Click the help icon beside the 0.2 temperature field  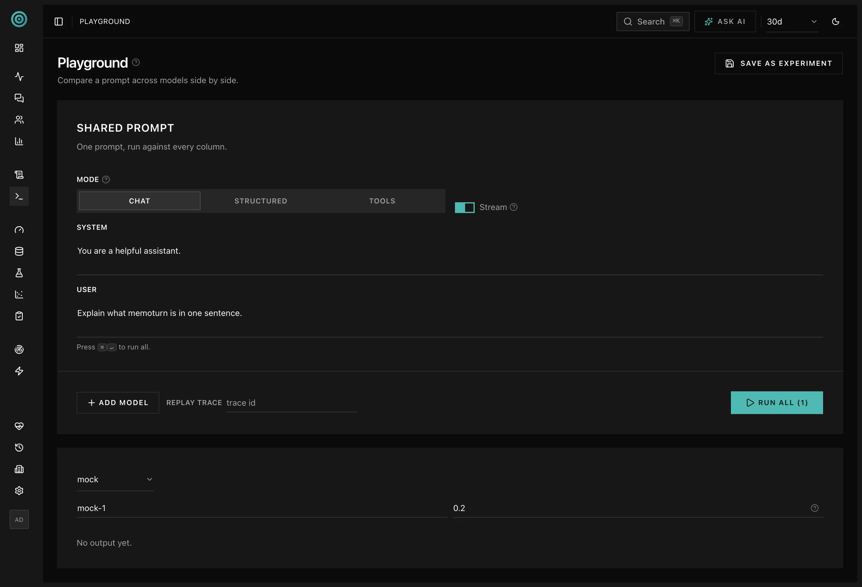pyautogui.click(x=814, y=508)
